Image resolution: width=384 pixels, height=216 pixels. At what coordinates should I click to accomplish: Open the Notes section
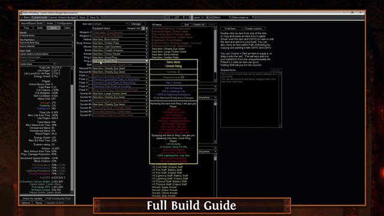50,23
